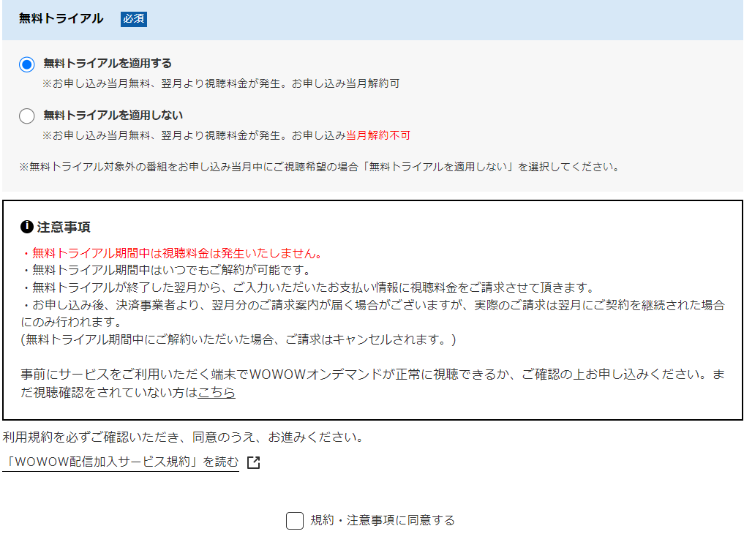Viewport: 744px width, 534px height.
Task: Open the 「WOWOW配信加入サービス規約」を読む link
Action: [x=121, y=462]
